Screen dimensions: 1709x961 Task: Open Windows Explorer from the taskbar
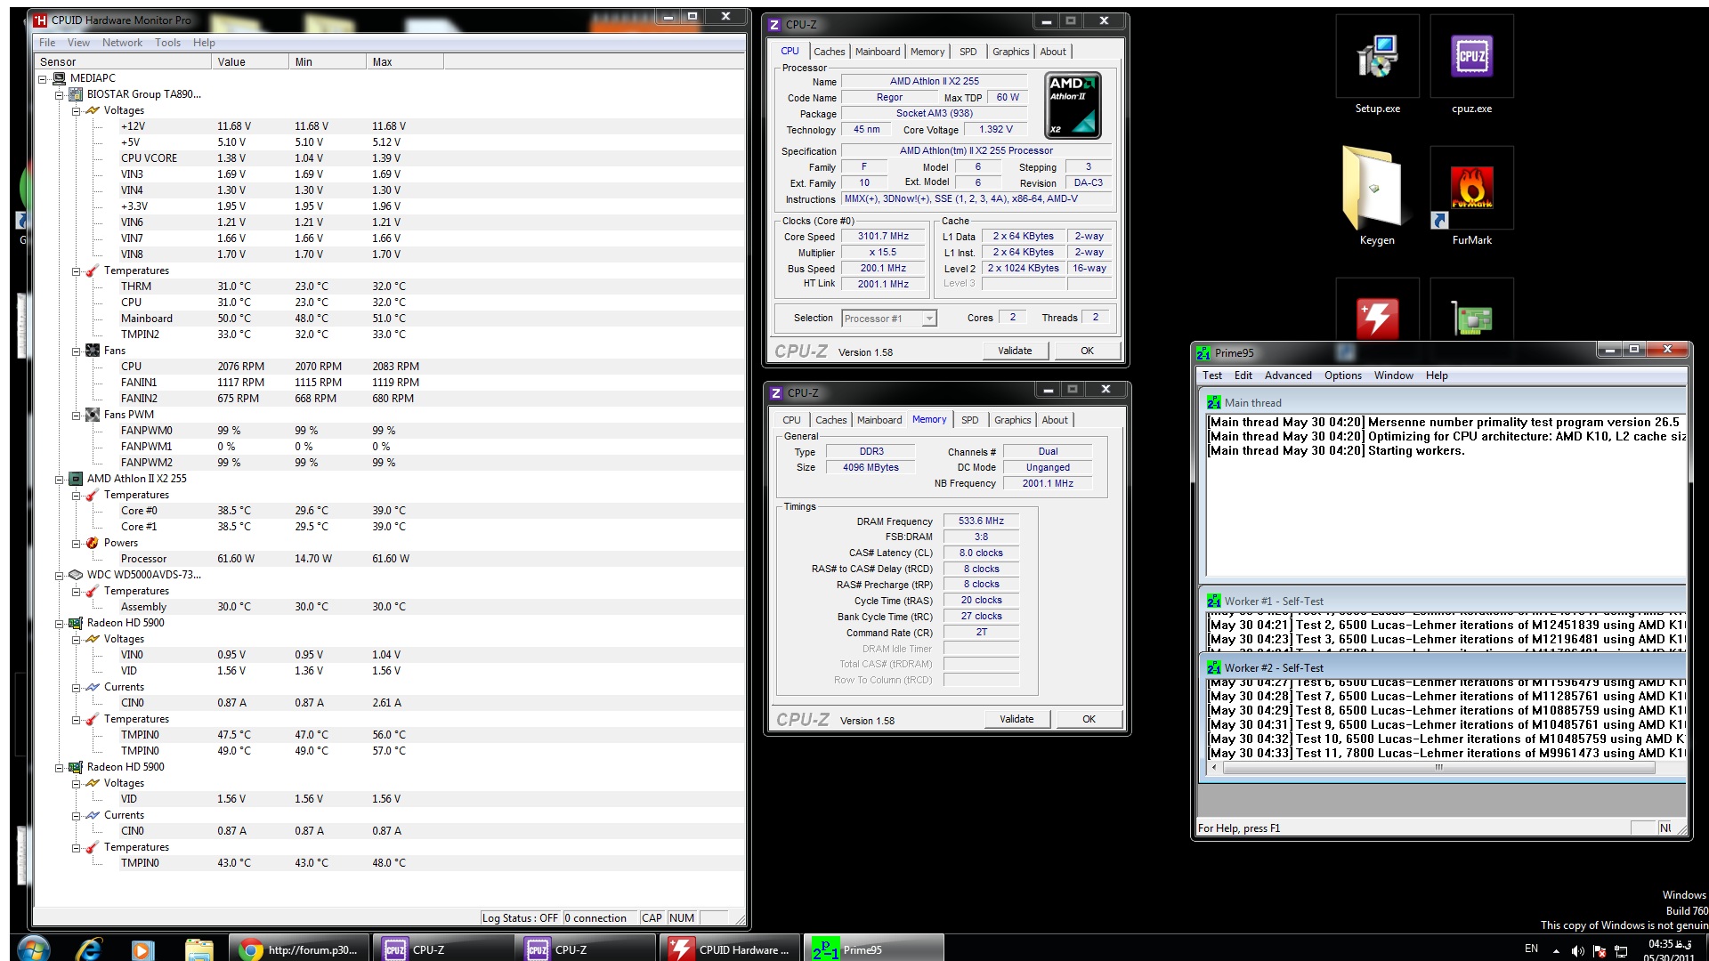point(198,949)
